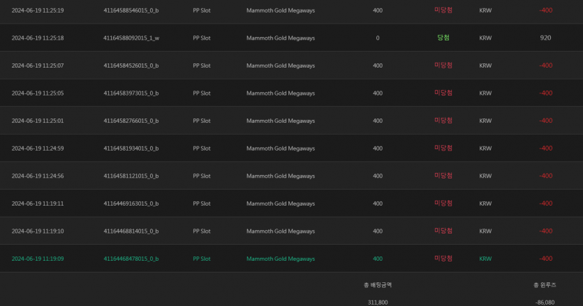Select the timestamp 2024-06-19 11:24:59
583x306 pixels.
tap(38, 148)
